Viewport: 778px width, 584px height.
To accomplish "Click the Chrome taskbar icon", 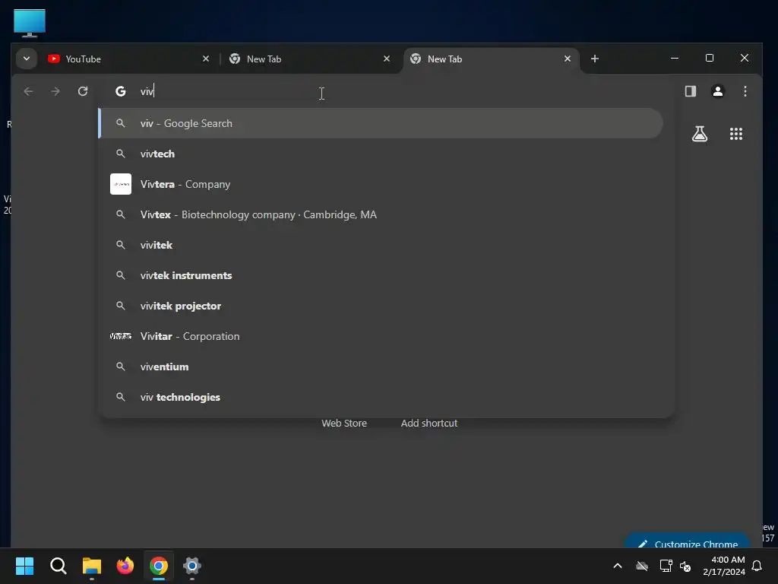I will pyautogui.click(x=159, y=566).
